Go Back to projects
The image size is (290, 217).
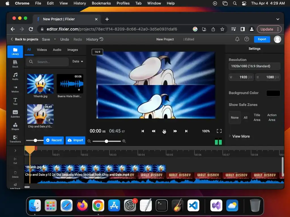[x=24, y=39]
